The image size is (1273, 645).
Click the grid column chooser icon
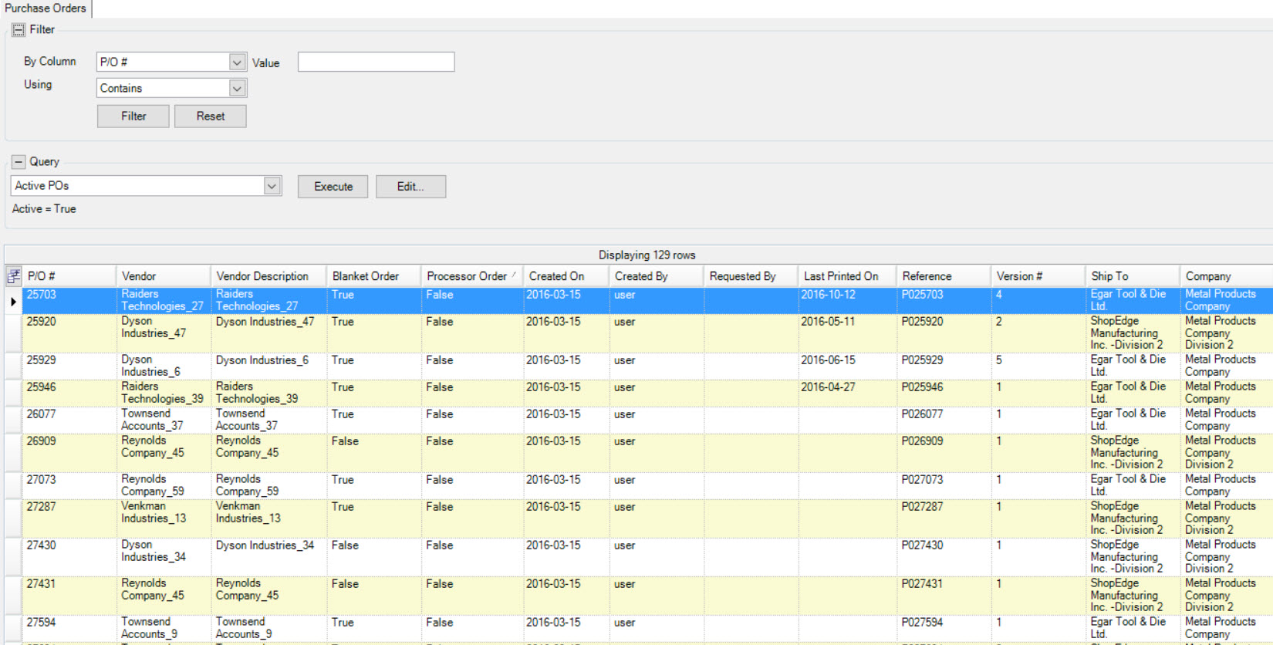click(14, 276)
